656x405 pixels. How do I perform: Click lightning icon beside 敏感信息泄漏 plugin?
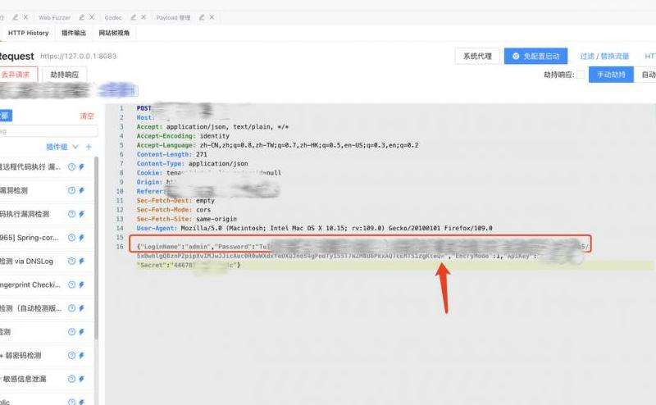click(x=81, y=380)
